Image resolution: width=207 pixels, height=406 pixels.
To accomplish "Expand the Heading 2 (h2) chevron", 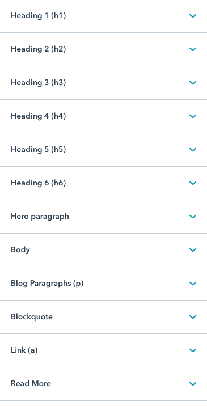I will tap(193, 49).
